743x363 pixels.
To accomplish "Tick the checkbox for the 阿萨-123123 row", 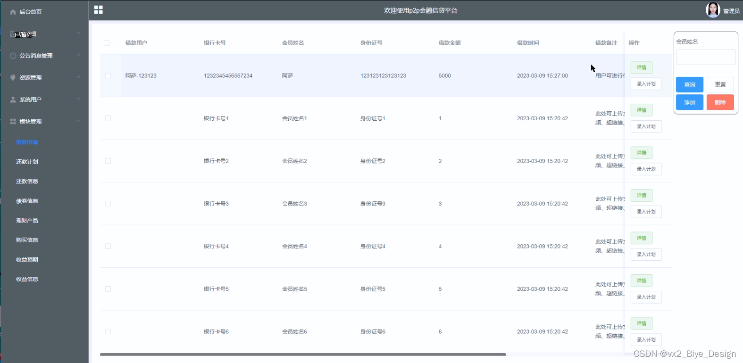I will (108, 75).
